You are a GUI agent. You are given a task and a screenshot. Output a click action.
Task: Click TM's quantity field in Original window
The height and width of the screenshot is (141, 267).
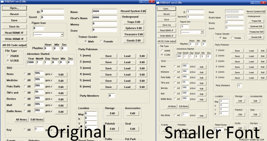pos(39,92)
